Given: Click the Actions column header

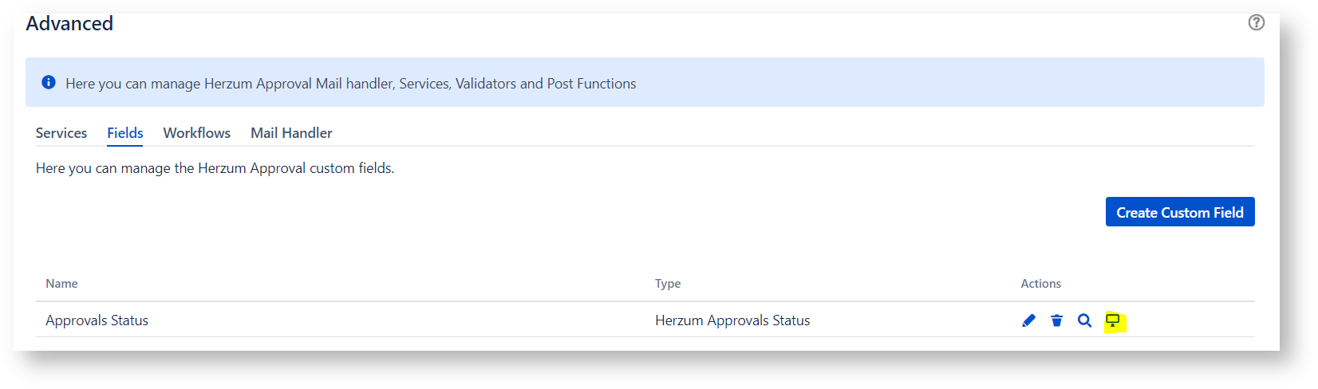Looking at the screenshot, I should click(x=1041, y=284).
